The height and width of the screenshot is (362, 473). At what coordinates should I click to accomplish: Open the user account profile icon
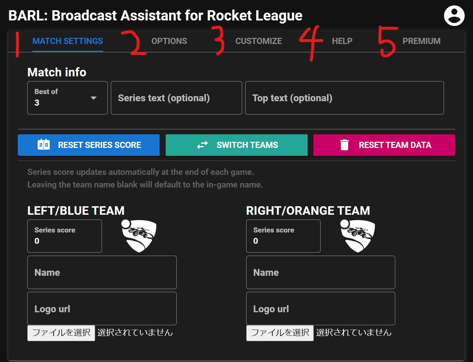coord(454,16)
